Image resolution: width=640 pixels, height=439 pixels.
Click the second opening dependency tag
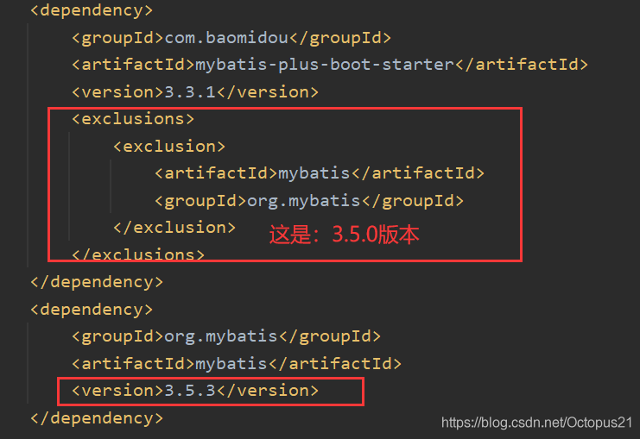click(92, 309)
